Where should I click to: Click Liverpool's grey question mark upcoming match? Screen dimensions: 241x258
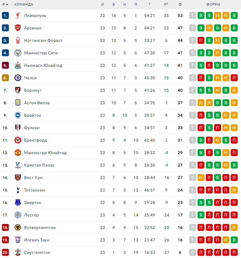(x=192, y=16)
